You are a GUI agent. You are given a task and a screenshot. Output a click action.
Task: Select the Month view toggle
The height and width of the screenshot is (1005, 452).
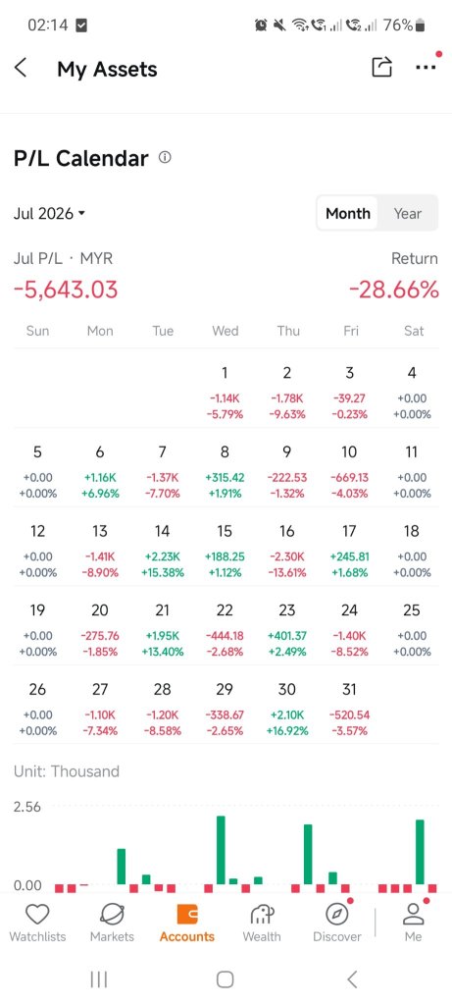[x=348, y=213]
